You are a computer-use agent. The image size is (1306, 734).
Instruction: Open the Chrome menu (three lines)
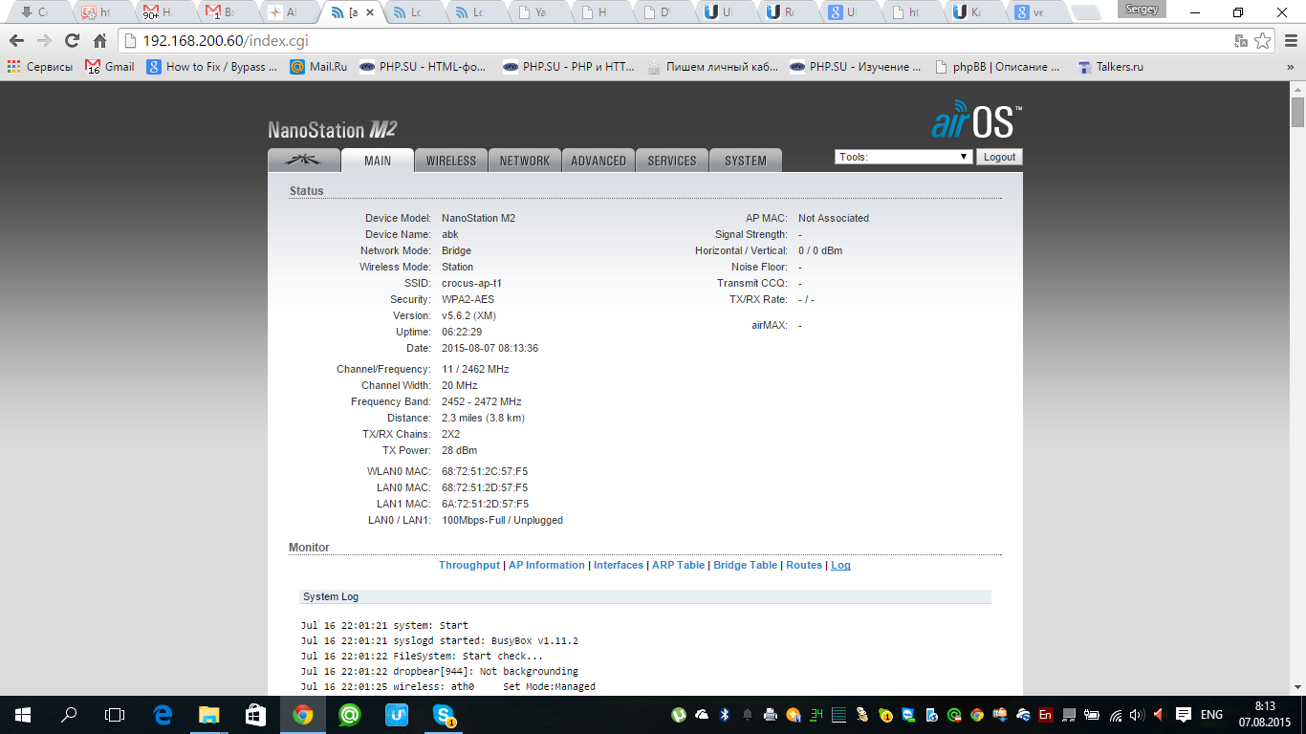coord(1289,41)
